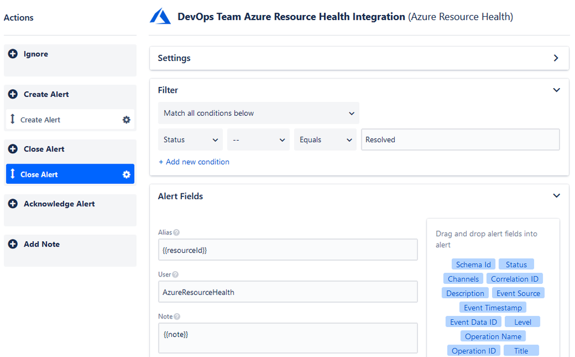This screenshot has height=357, width=575.
Task: Click the plus icon next to Create Alert
Action: pos(13,94)
